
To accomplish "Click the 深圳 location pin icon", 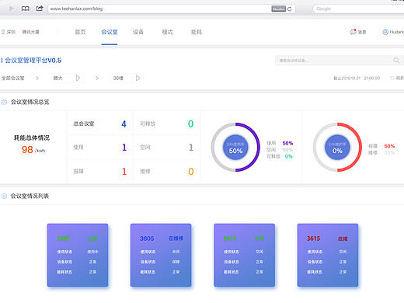I will 3,32.
